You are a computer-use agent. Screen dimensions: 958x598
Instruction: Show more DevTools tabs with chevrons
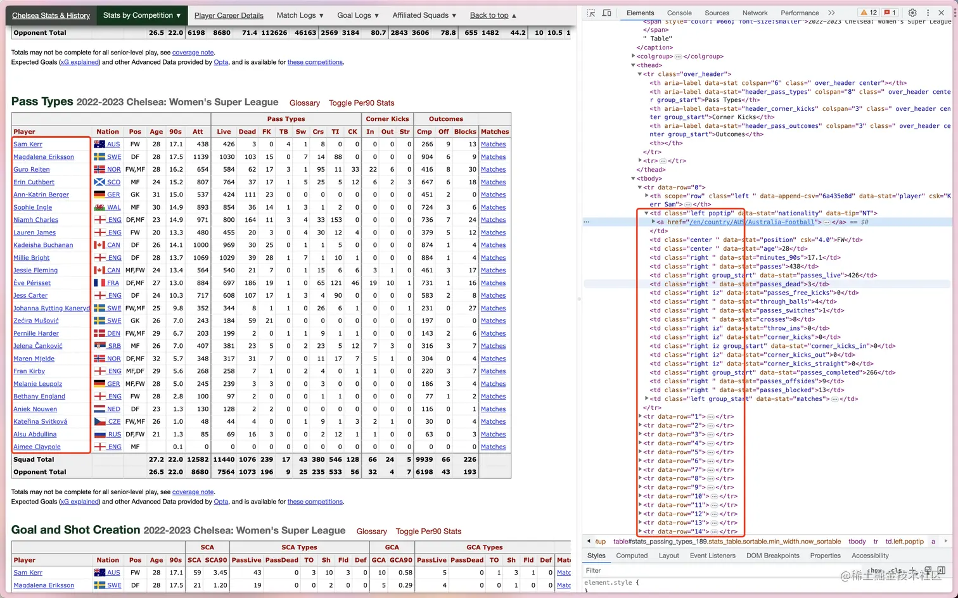point(831,13)
